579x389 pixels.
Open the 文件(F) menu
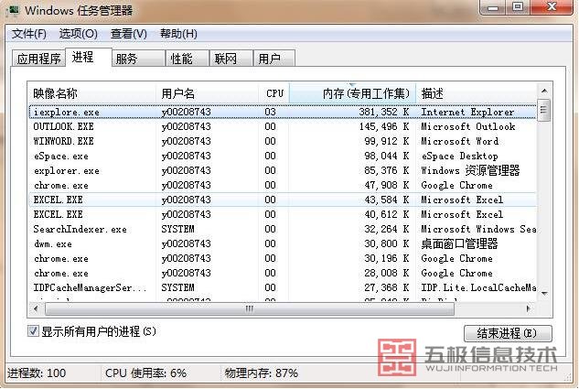click(x=28, y=34)
